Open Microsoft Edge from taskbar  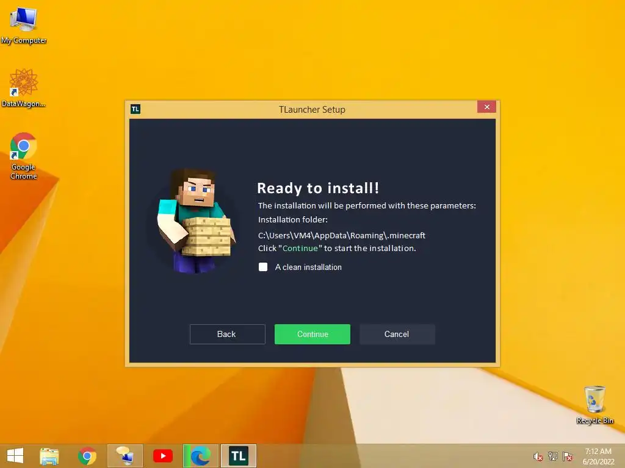[200, 456]
